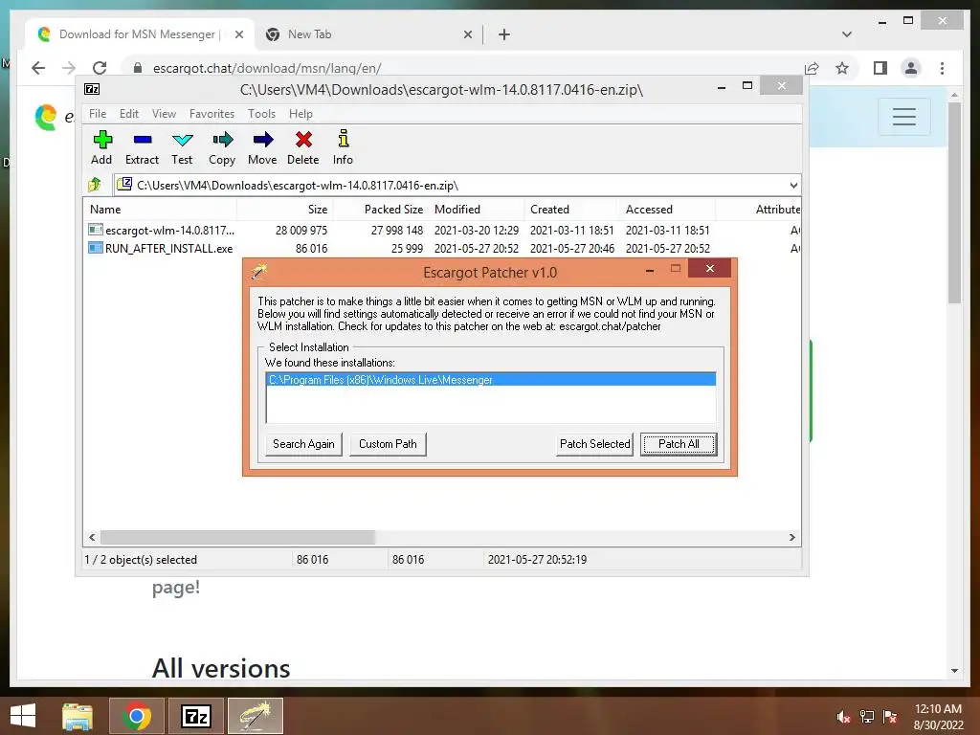Image resolution: width=980 pixels, height=735 pixels.
Task: Sort by the Size column header
Action: [285, 210]
